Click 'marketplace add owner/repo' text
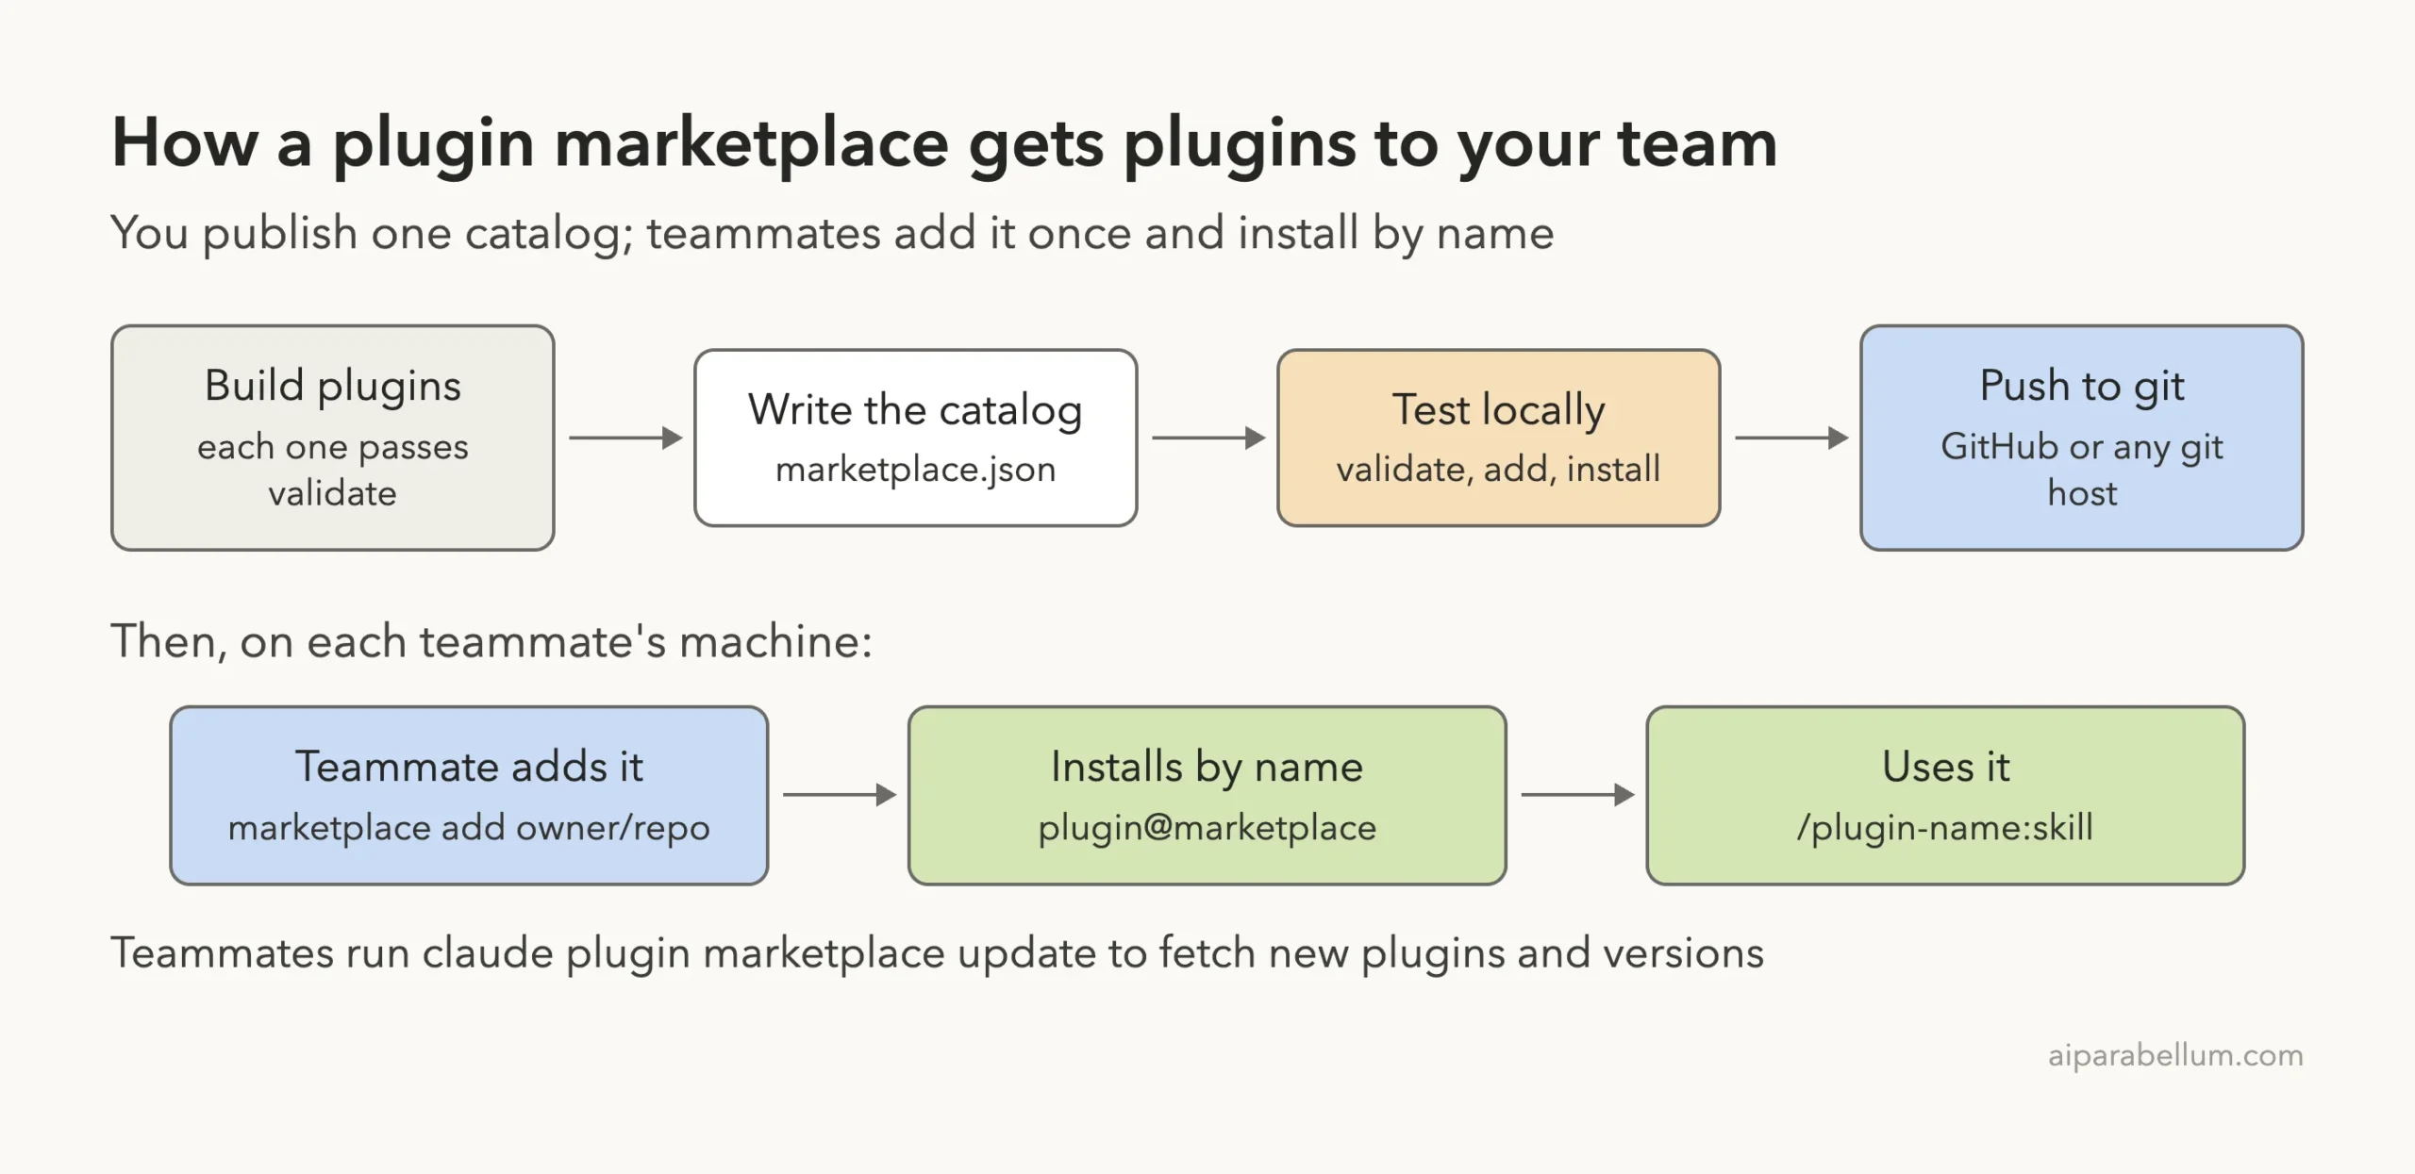 click(469, 828)
